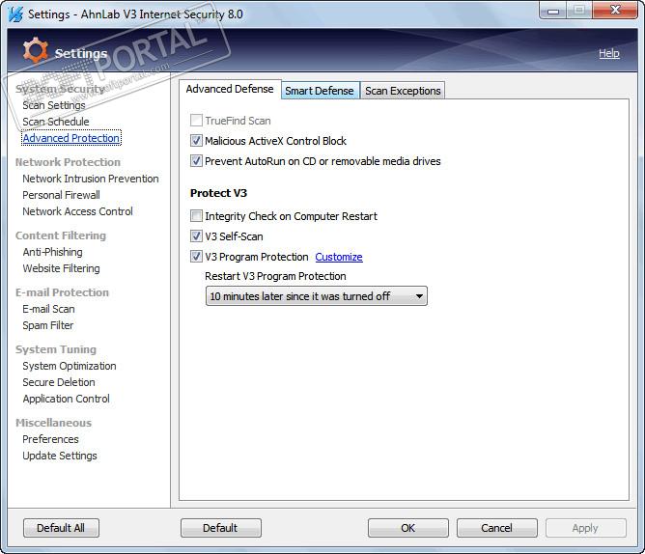Open Update Settings page
Image resolution: width=645 pixels, height=554 pixels.
[x=60, y=456]
